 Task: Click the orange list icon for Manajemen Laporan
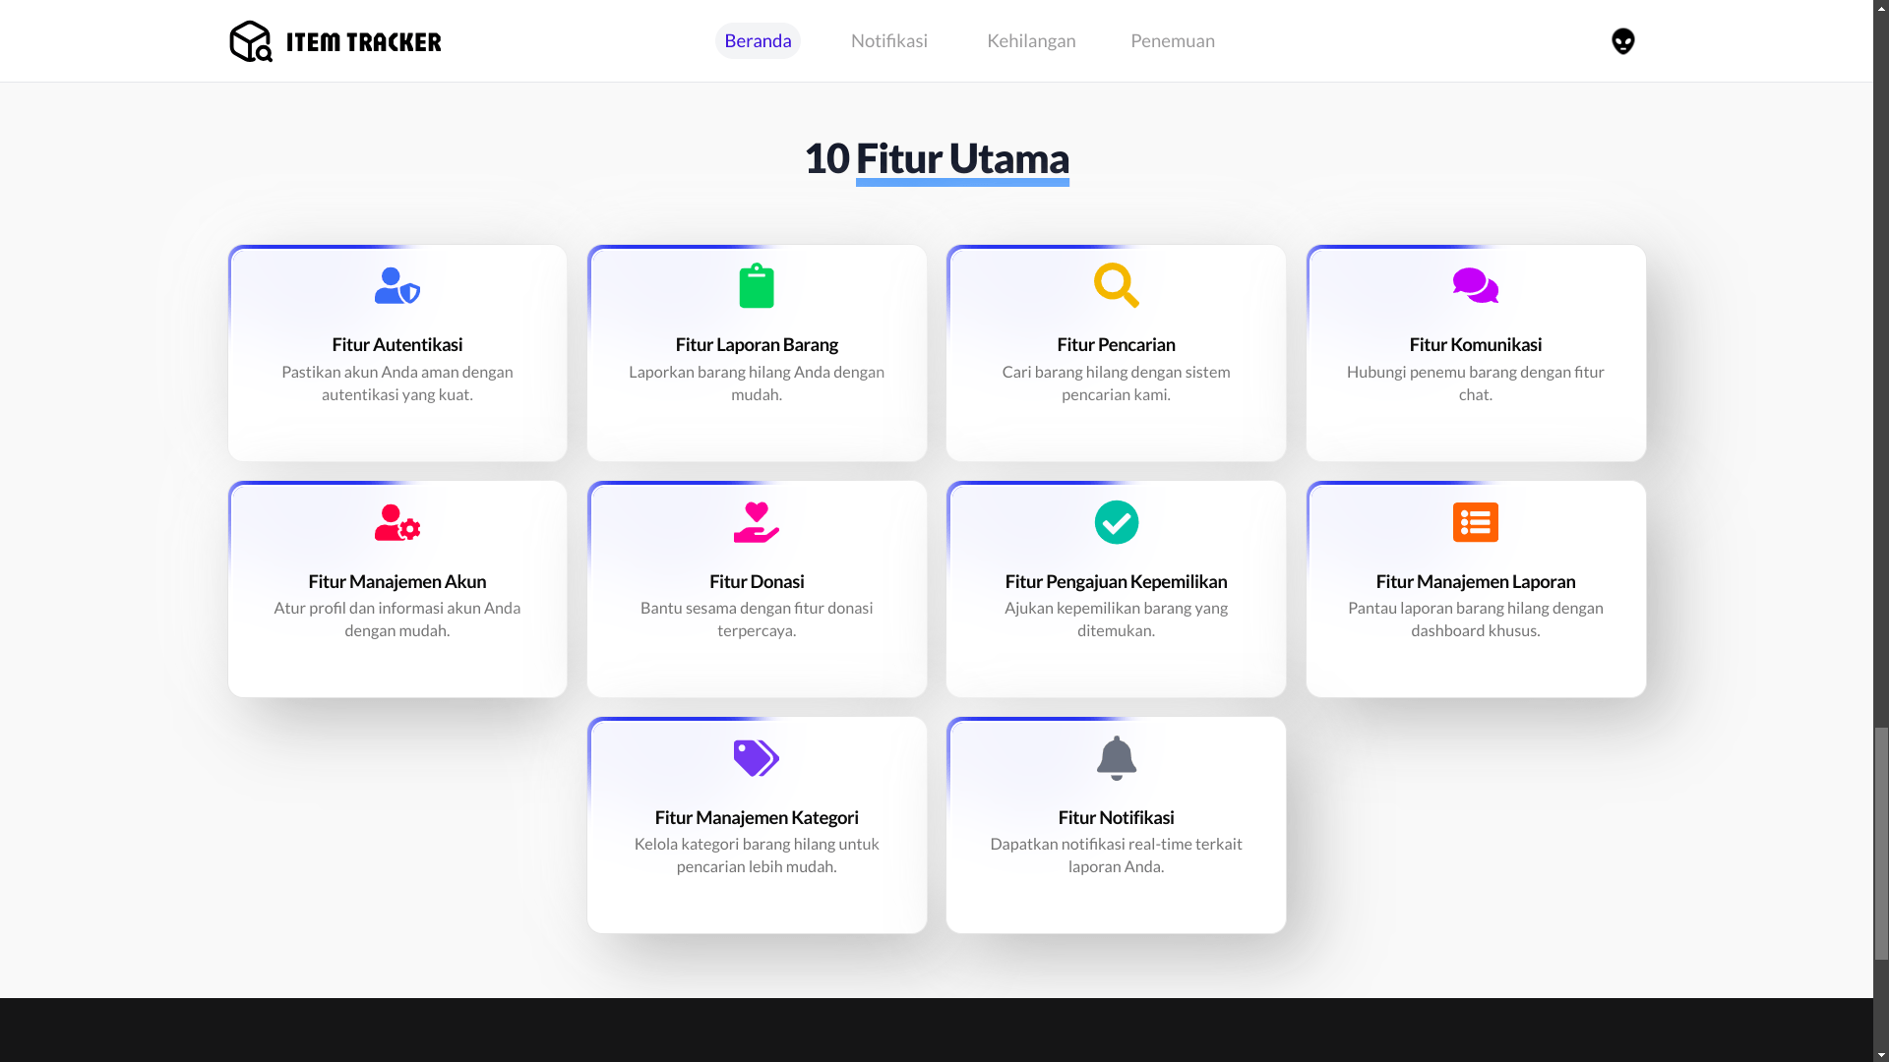[x=1475, y=522]
